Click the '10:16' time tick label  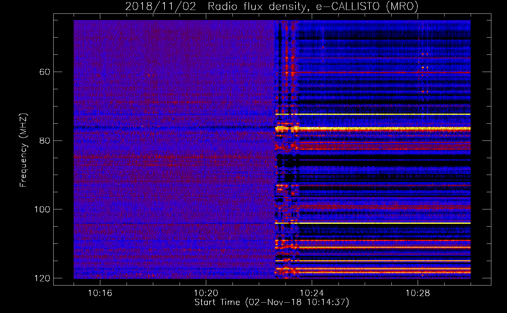point(100,293)
